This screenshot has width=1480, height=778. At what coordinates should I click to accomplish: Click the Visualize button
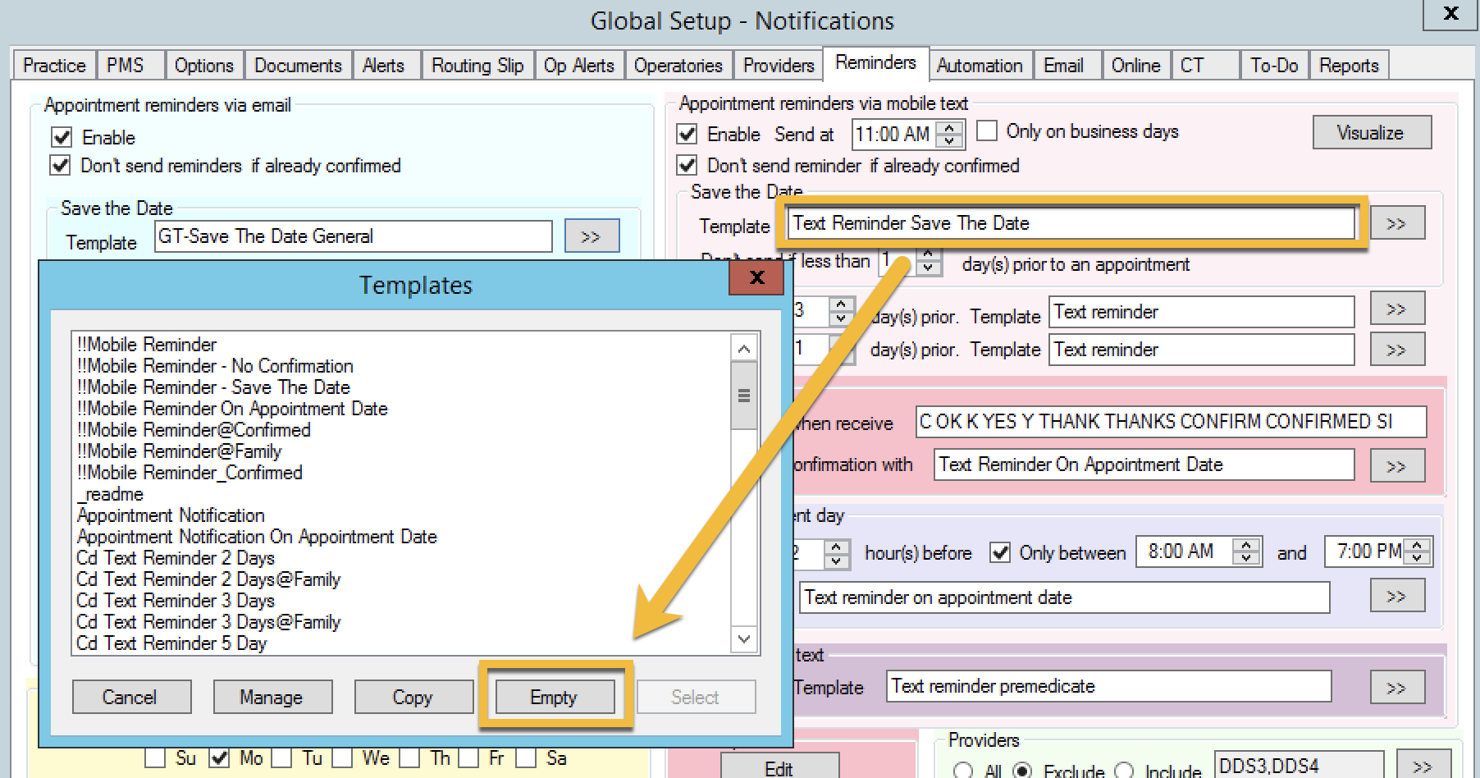pos(1371,133)
